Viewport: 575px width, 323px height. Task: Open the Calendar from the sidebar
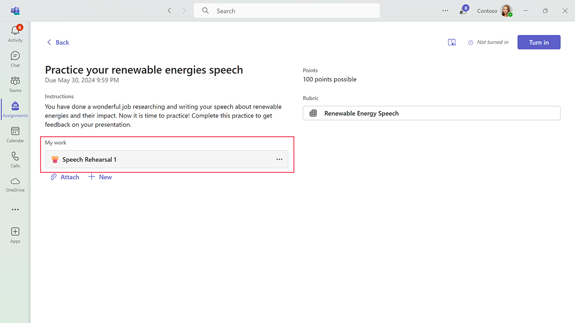pos(15,134)
